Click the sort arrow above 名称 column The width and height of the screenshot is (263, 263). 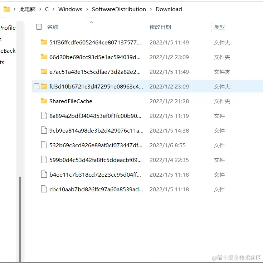click(x=91, y=22)
